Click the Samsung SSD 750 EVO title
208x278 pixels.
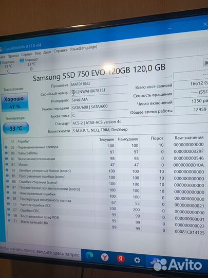pyautogui.click(x=99, y=73)
